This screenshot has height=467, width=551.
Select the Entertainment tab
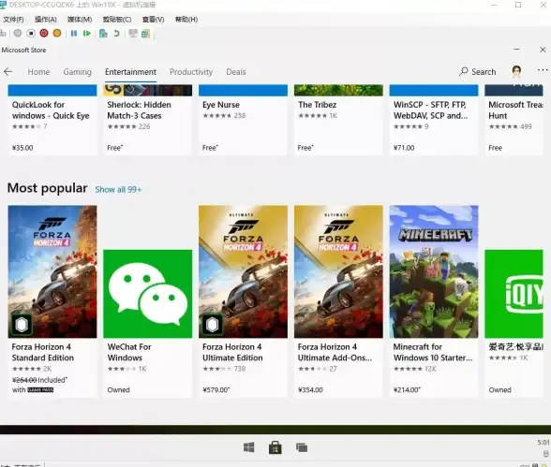click(131, 72)
